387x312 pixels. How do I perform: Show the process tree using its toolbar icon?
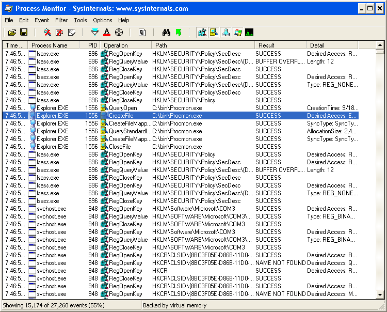tap(142, 33)
